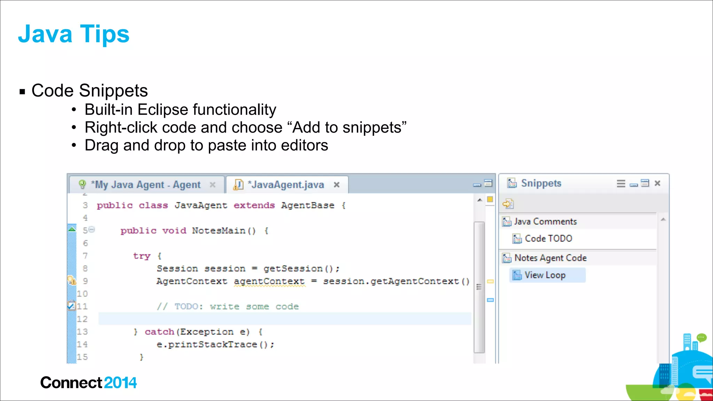Click the yellow warning overview ruler mark

coord(490,281)
